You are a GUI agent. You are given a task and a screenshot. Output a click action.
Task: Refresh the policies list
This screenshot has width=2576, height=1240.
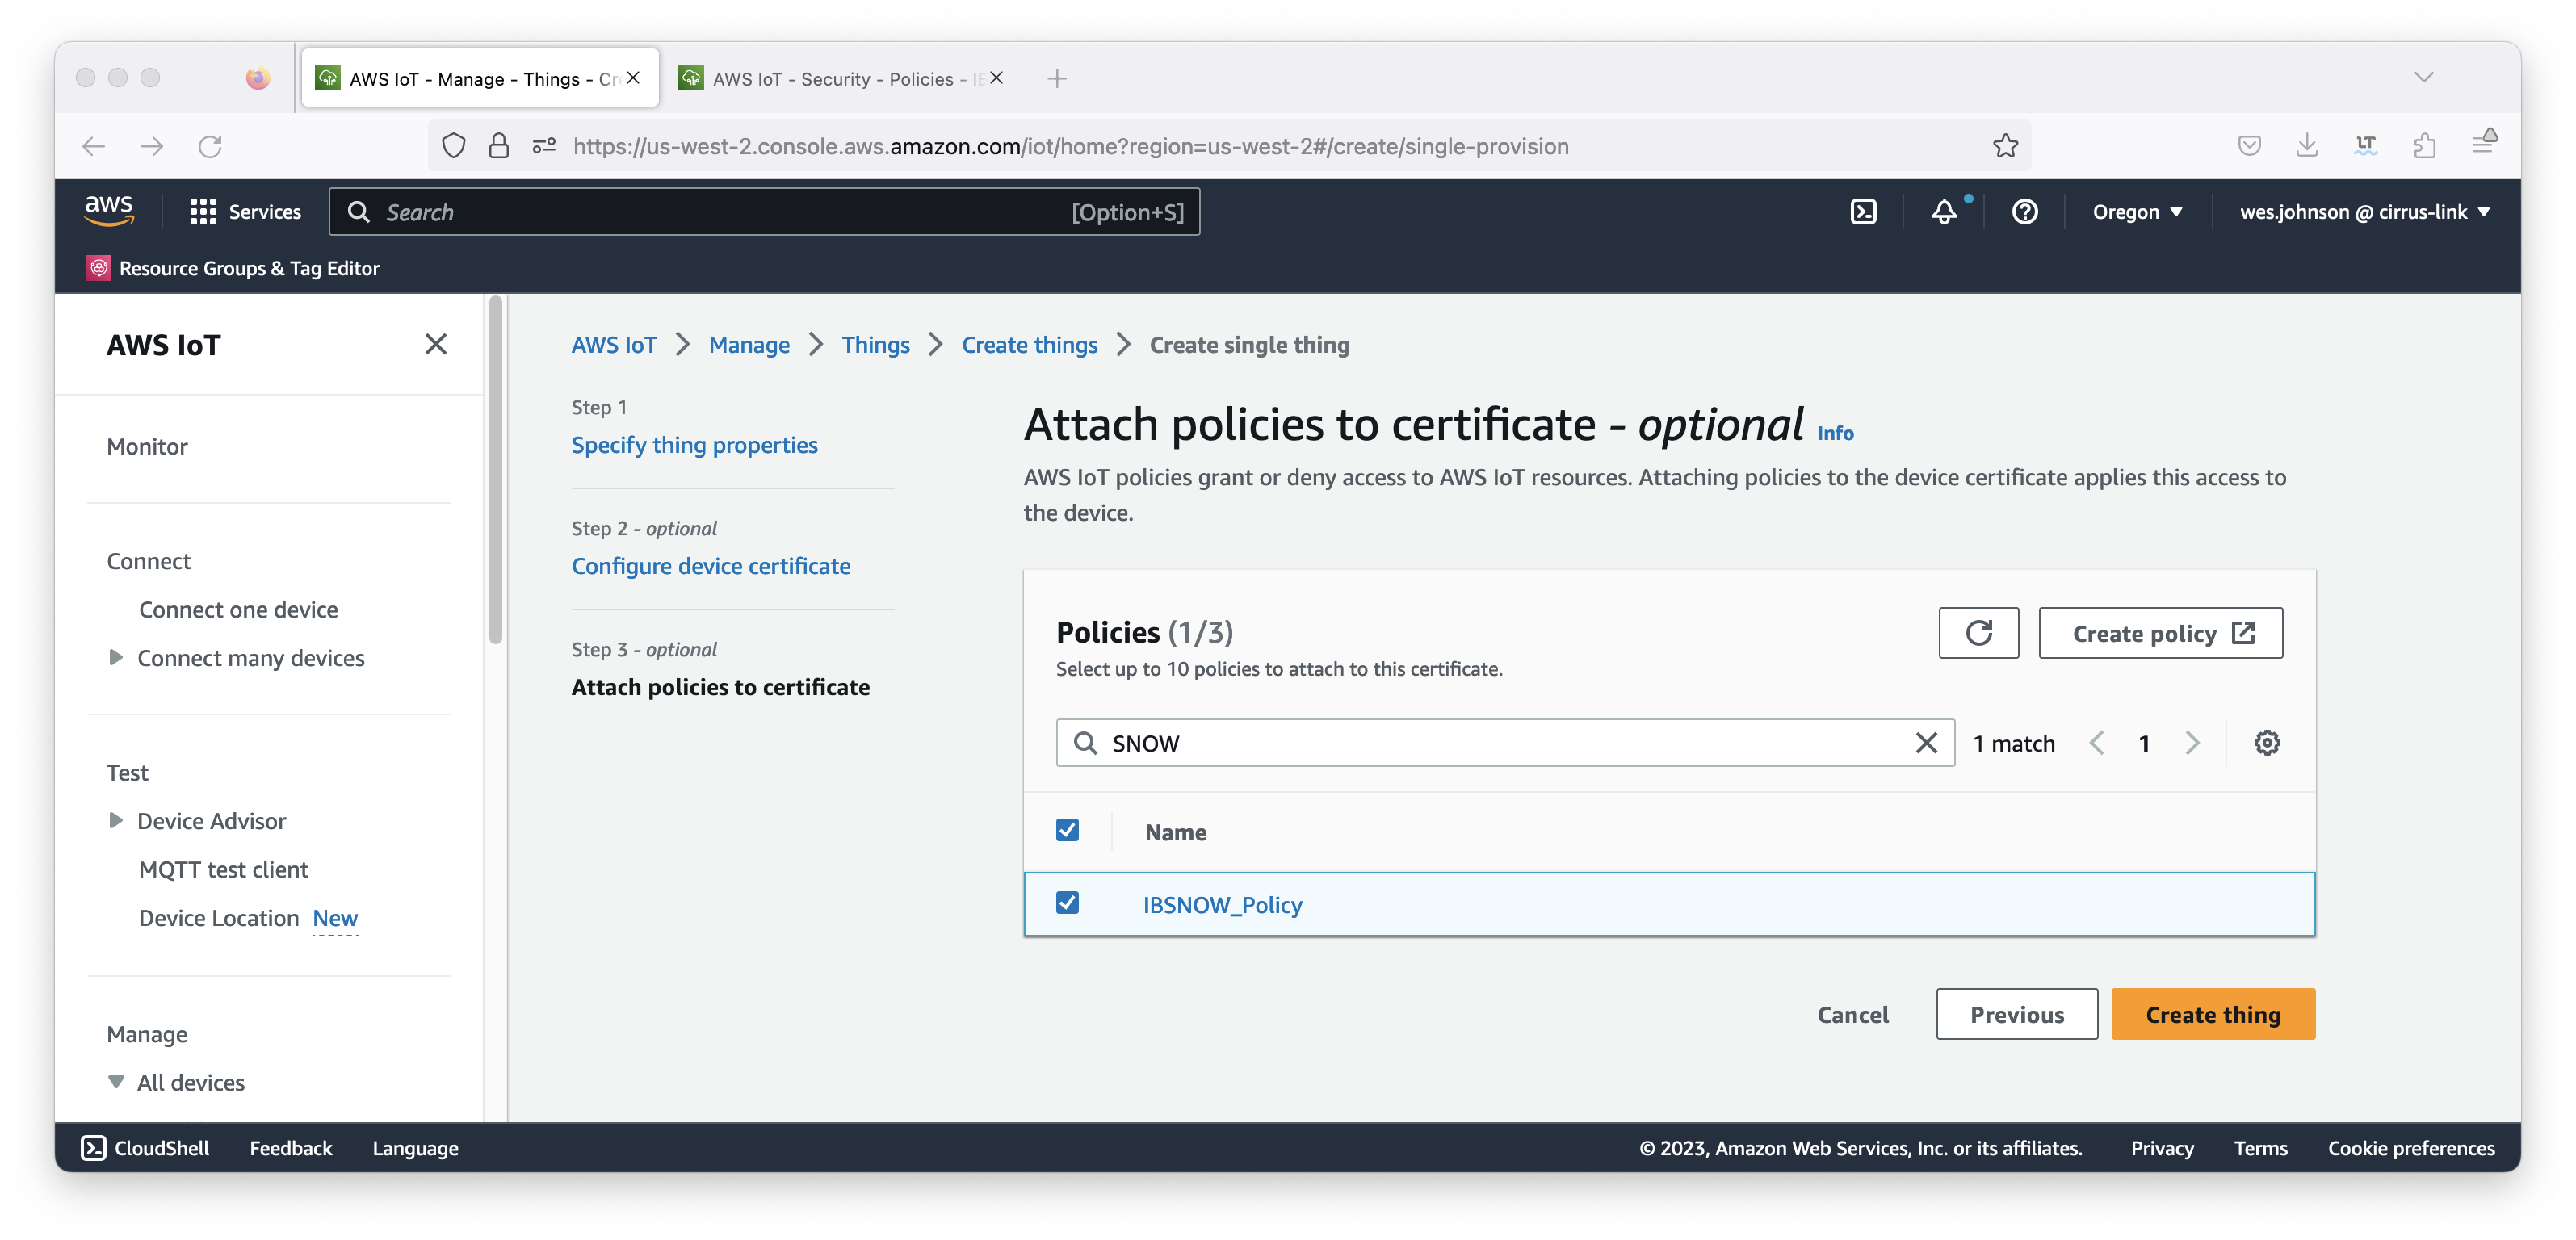pyautogui.click(x=1978, y=633)
